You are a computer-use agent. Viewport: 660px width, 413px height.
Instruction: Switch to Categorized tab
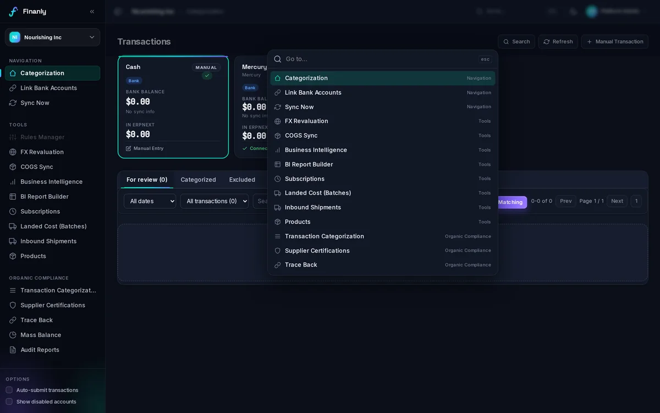(x=198, y=180)
